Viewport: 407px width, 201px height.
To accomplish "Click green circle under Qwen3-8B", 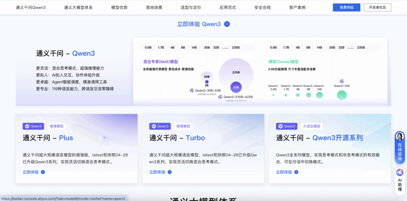I will tap(308, 95).
